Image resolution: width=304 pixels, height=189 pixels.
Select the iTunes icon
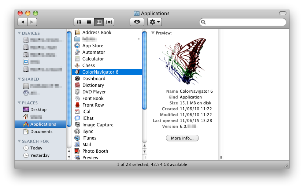pos(77,138)
